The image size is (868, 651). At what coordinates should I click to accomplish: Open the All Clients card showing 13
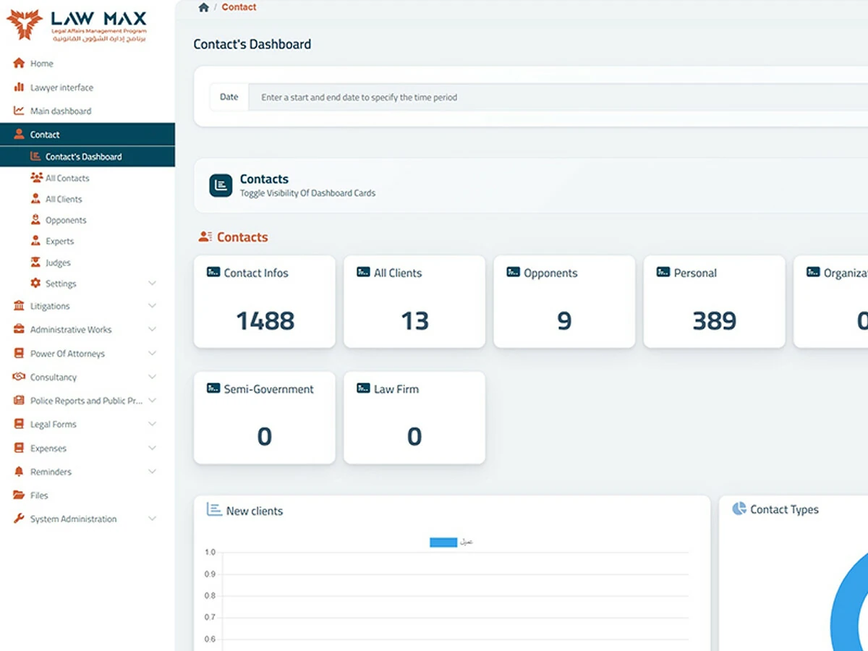(x=414, y=302)
